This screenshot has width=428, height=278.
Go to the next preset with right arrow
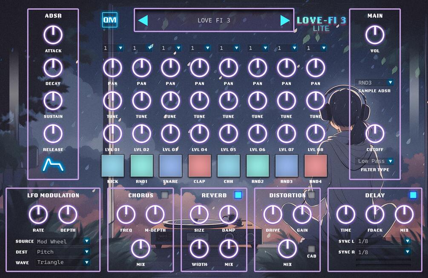pos(285,20)
